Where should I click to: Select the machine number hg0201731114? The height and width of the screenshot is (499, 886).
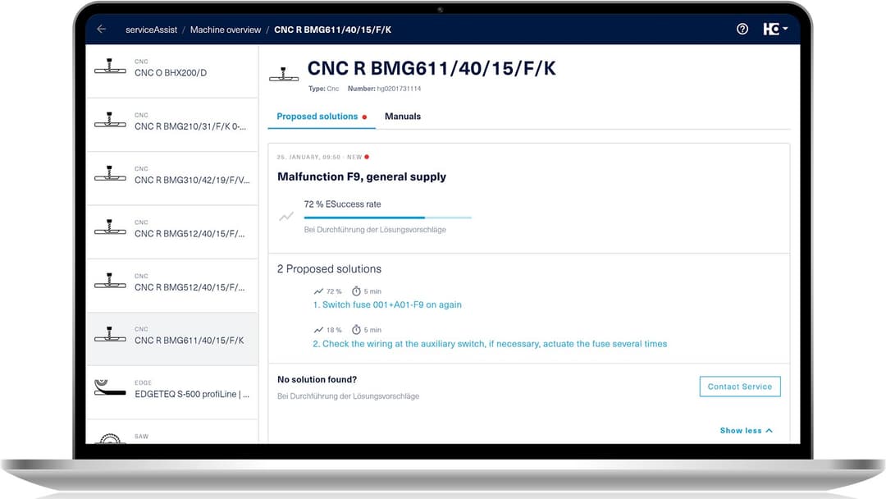click(x=399, y=89)
